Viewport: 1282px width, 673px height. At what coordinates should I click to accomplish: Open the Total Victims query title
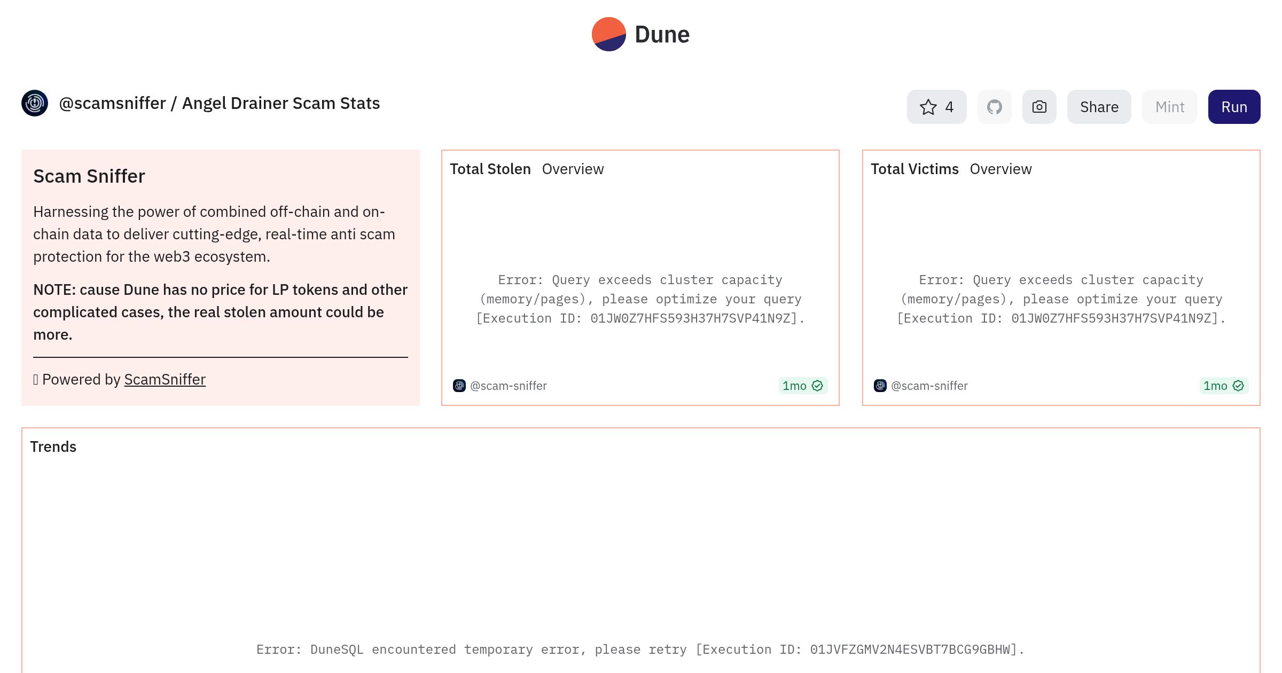[914, 169]
